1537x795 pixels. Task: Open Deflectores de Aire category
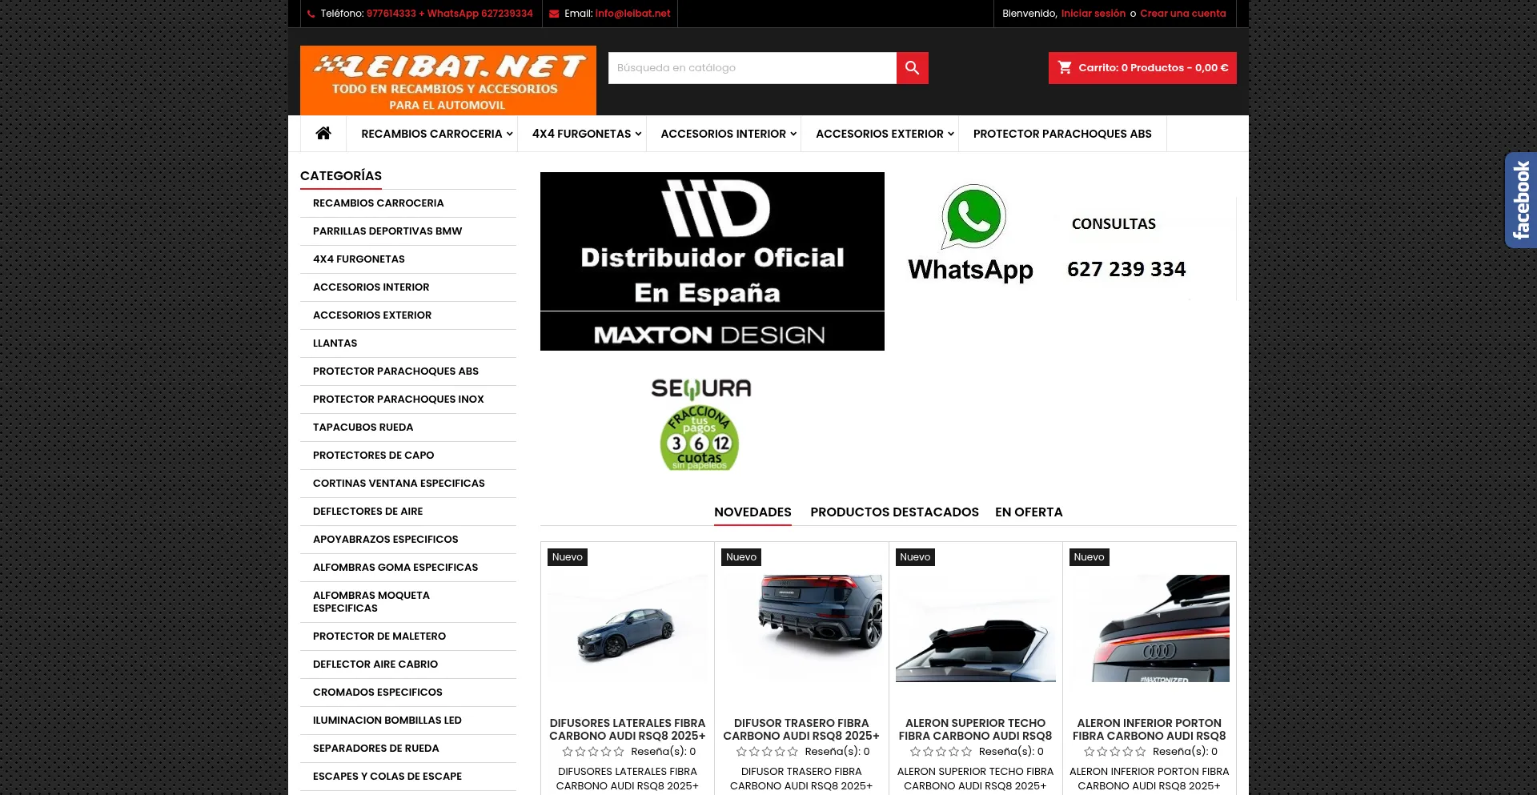(367, 512)
